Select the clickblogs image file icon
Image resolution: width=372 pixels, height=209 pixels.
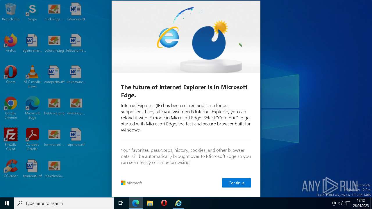click(54, 12)
